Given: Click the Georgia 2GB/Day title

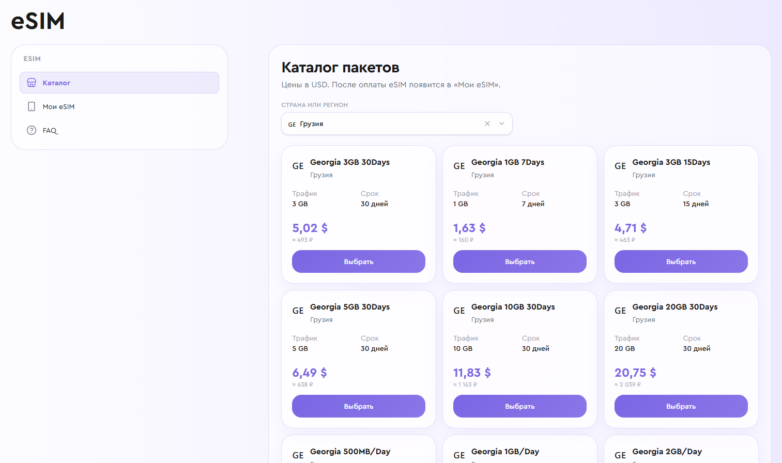Looking at the screenshot, I should (667, 452).
